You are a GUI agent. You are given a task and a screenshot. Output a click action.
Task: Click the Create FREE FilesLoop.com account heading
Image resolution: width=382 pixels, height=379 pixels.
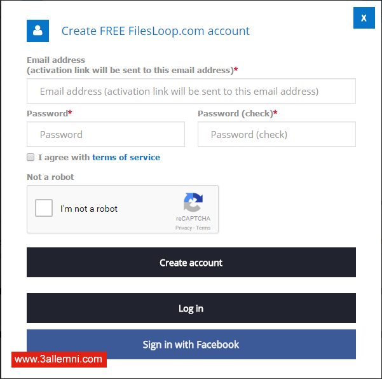156,31
